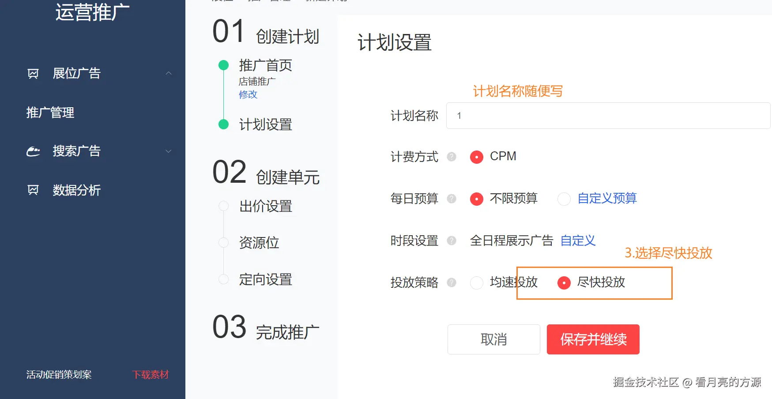Open the 时段设置 help question icon
The height and width of the screenshot is (399, 772).
coord(452,241)
